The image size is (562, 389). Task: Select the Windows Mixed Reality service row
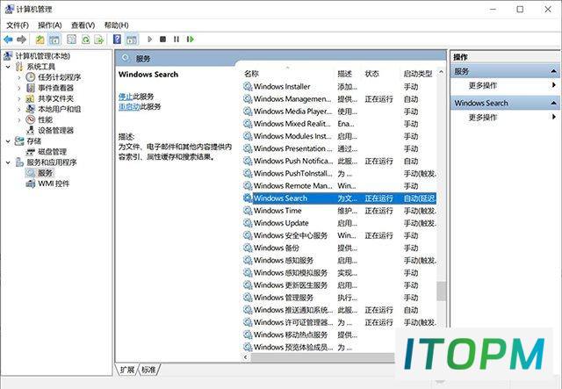click(339, 124)
